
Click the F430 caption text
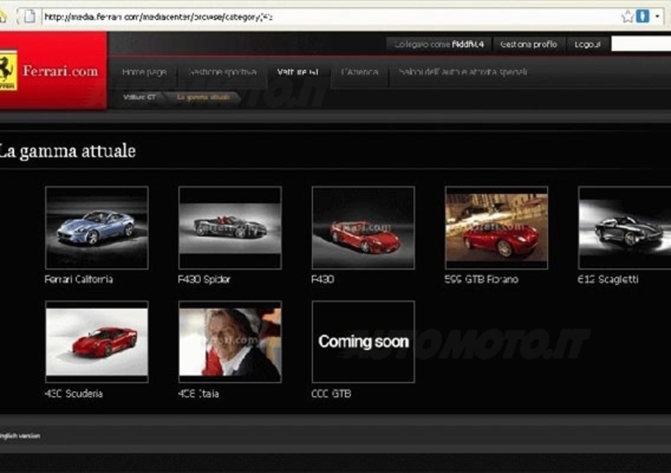point(323,279)
